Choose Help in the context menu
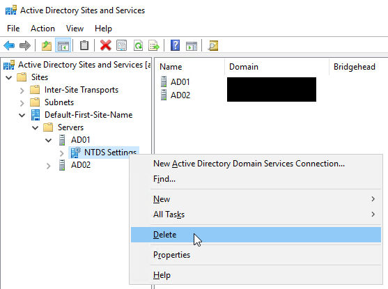388x289 pixels. coord(256,275)
